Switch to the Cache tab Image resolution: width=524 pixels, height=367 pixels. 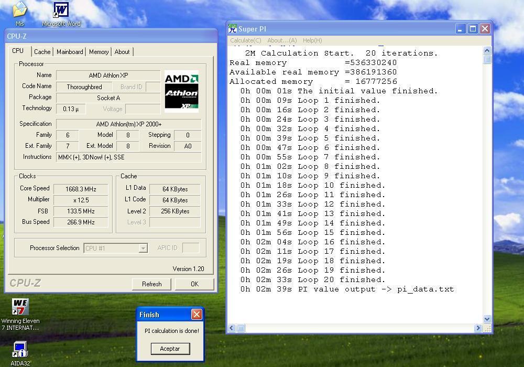coord(42,52)
